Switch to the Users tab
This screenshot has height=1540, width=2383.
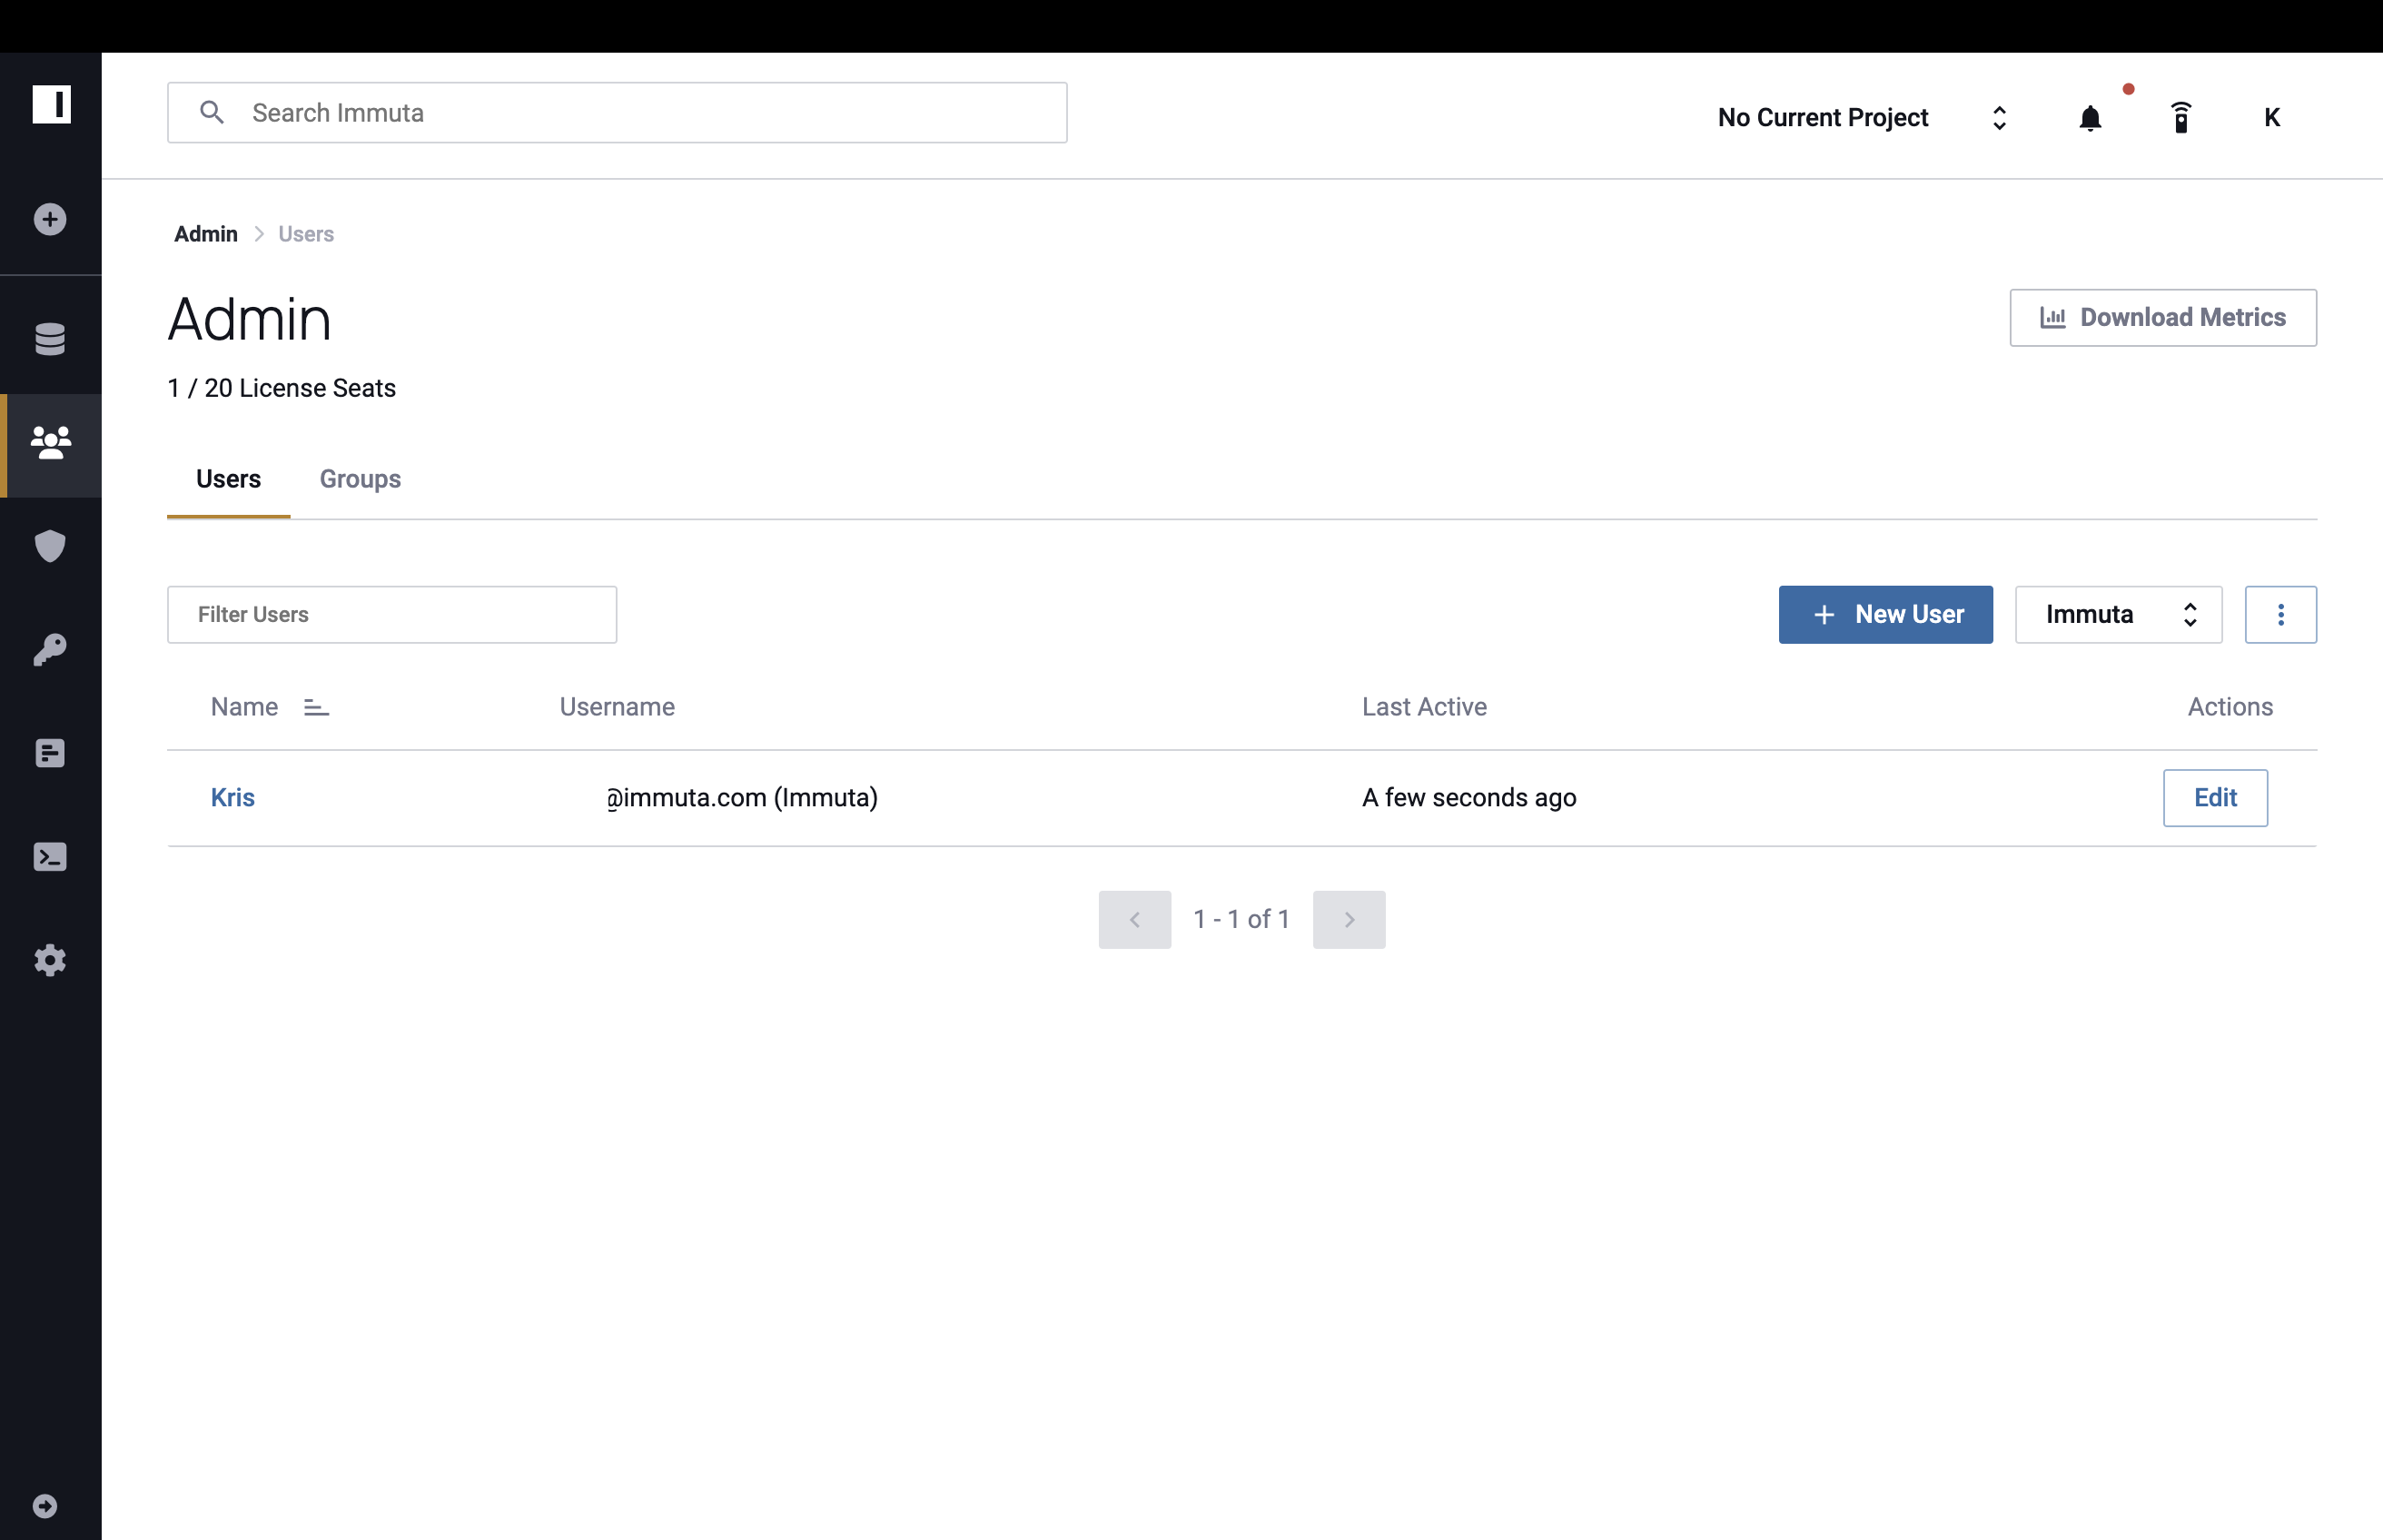228,479
